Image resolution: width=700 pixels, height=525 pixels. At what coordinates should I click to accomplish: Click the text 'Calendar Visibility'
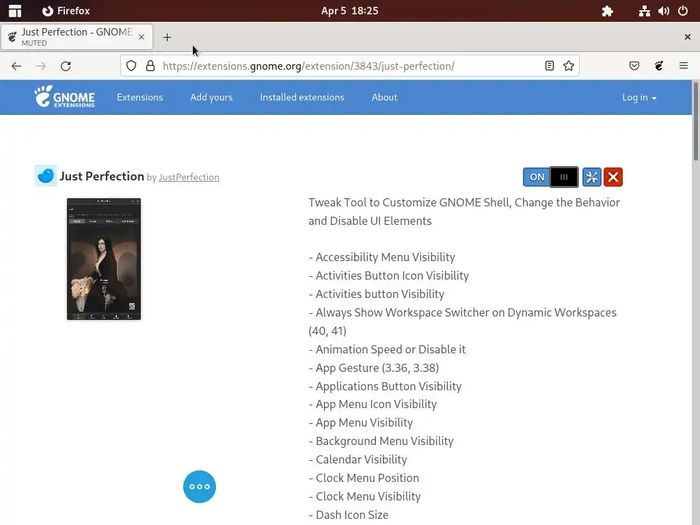361,460
